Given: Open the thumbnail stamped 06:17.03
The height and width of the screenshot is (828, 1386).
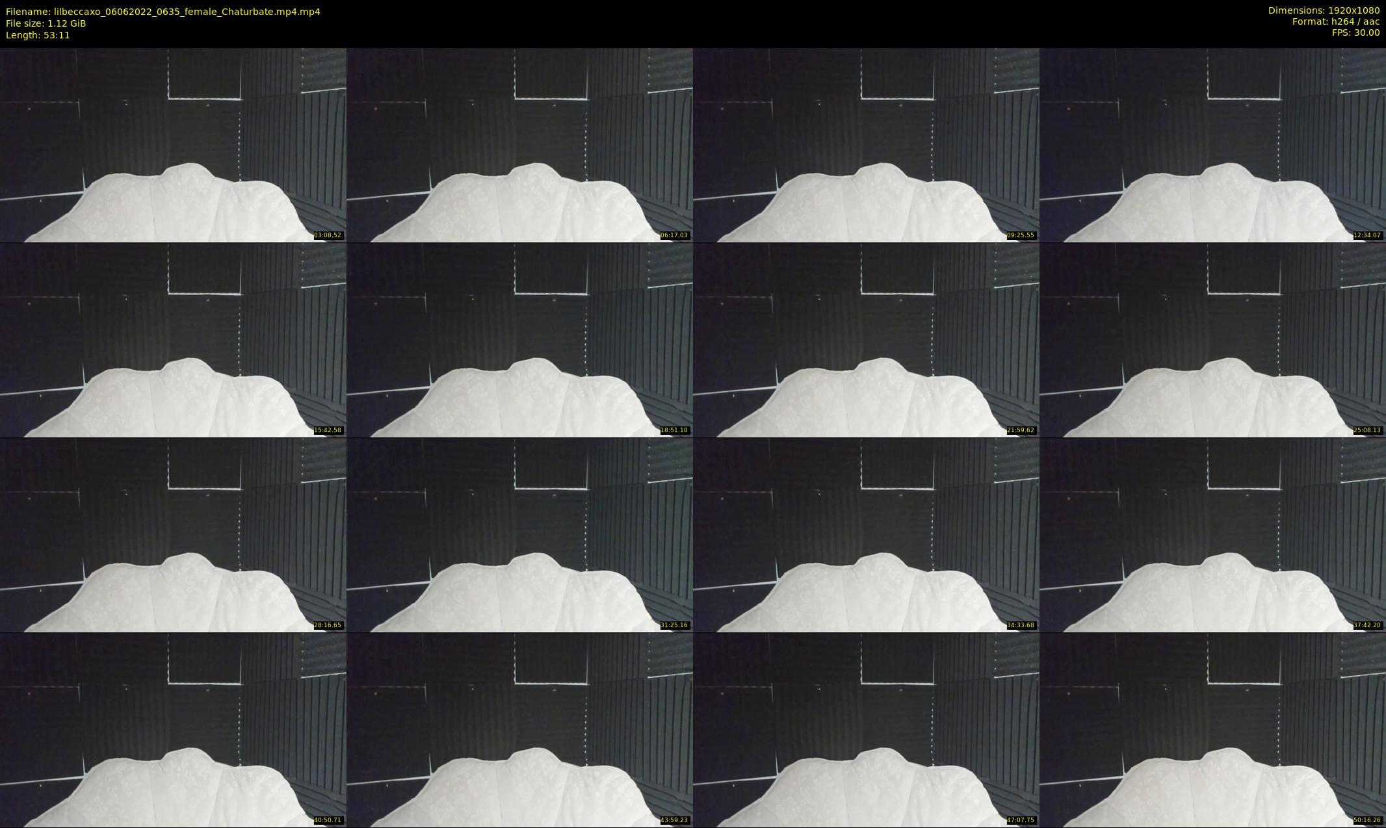Looking at the screenshot, I should point(519,145).
